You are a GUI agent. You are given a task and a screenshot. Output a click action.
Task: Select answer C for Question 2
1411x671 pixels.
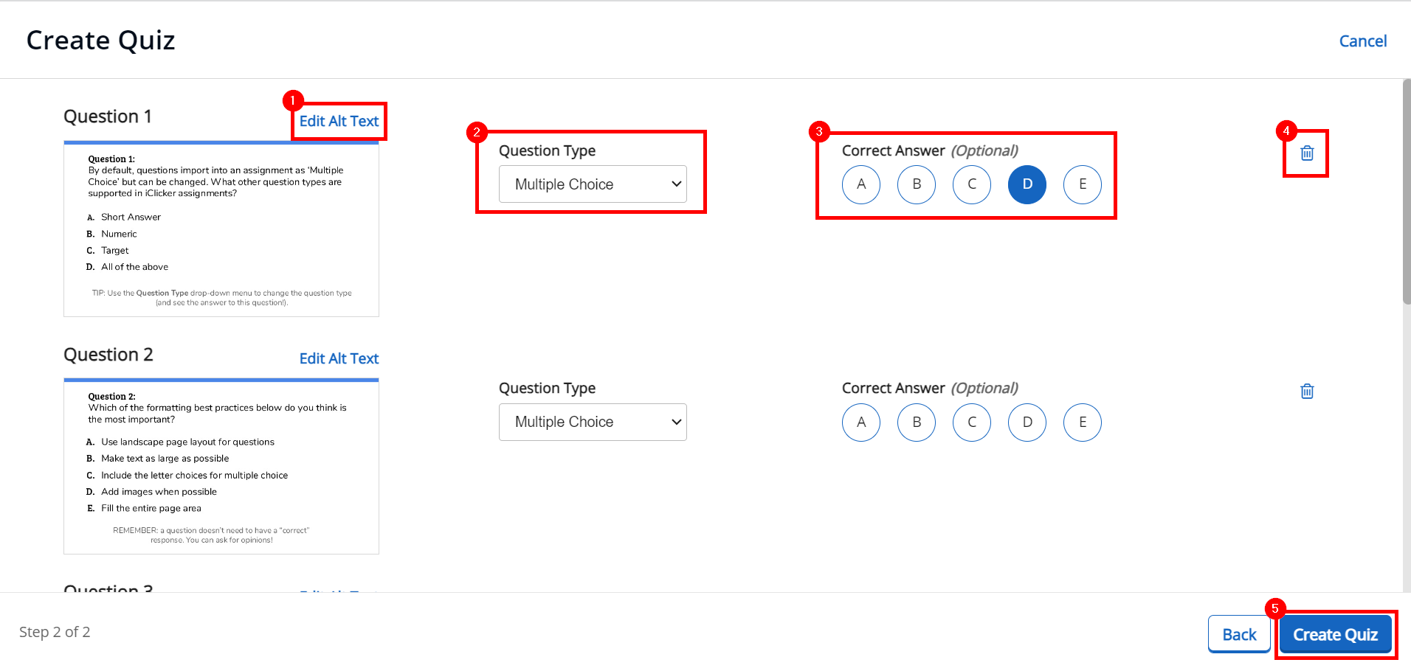coord(971,422)
